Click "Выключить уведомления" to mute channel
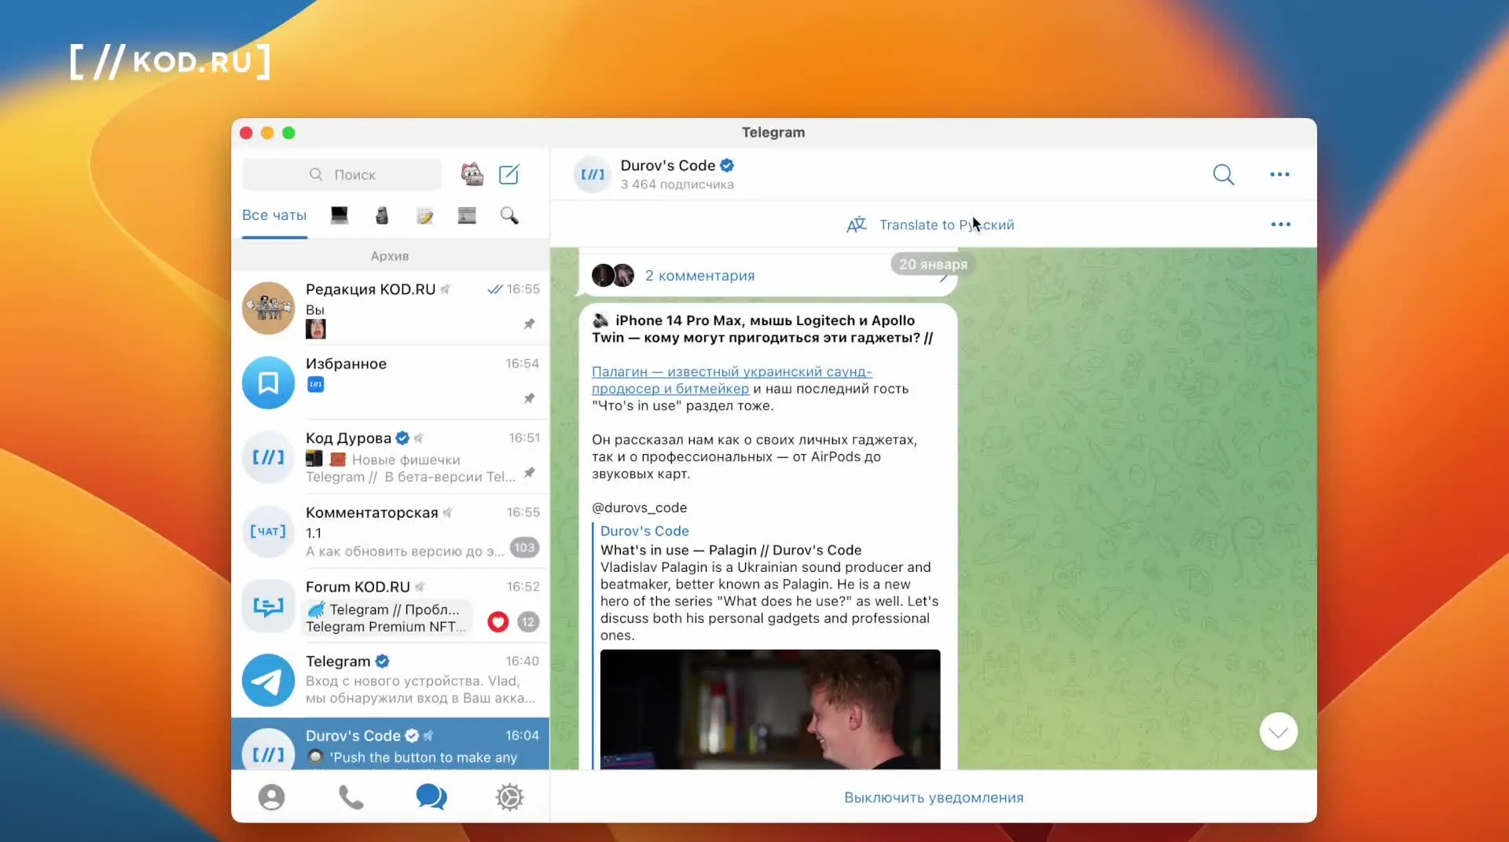This screenshot has height=842, width=1509. (934, 797)
